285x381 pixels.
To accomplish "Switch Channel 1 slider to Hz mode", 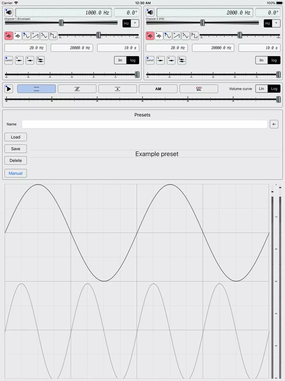I will pos(126,23).
